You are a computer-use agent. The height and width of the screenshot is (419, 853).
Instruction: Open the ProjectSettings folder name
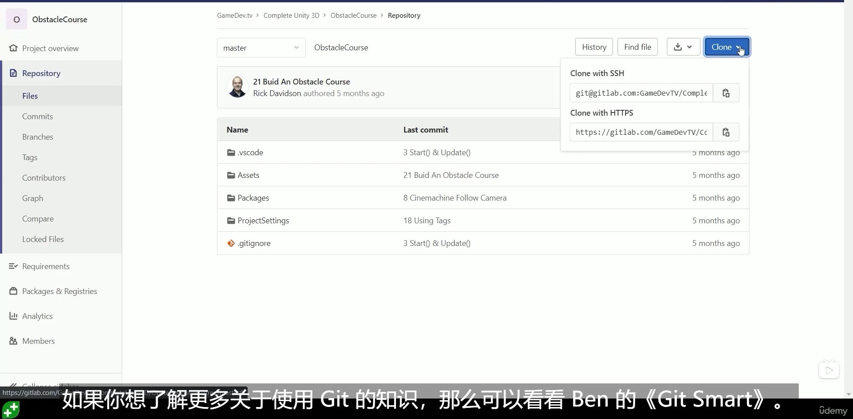pyautogui.click(x=263, y=221)
